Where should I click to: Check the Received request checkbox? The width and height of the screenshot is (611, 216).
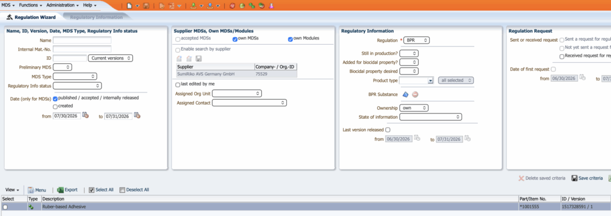tap(562, 56)
